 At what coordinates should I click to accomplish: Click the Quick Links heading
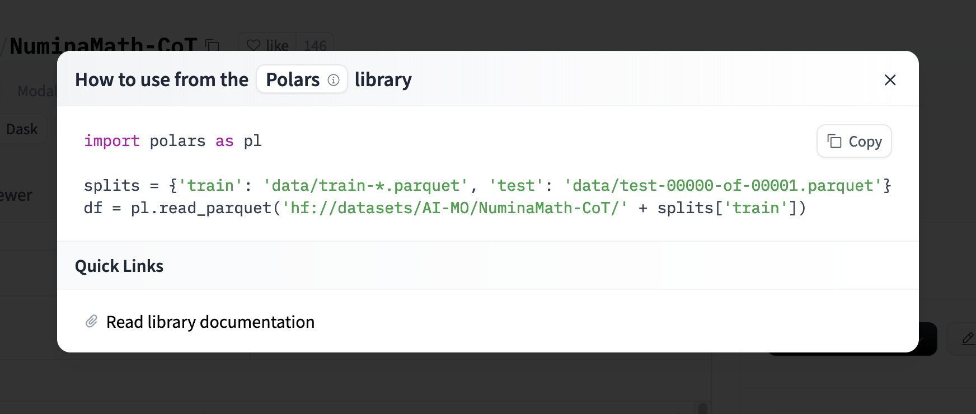pos(119,266)
